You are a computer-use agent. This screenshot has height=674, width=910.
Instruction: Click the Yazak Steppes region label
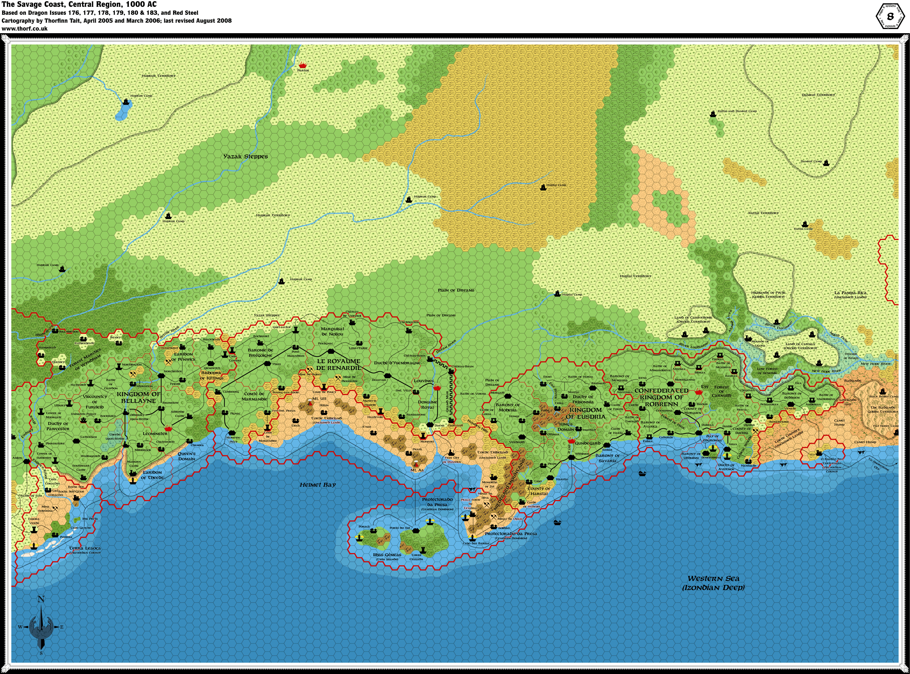point(245,156)
